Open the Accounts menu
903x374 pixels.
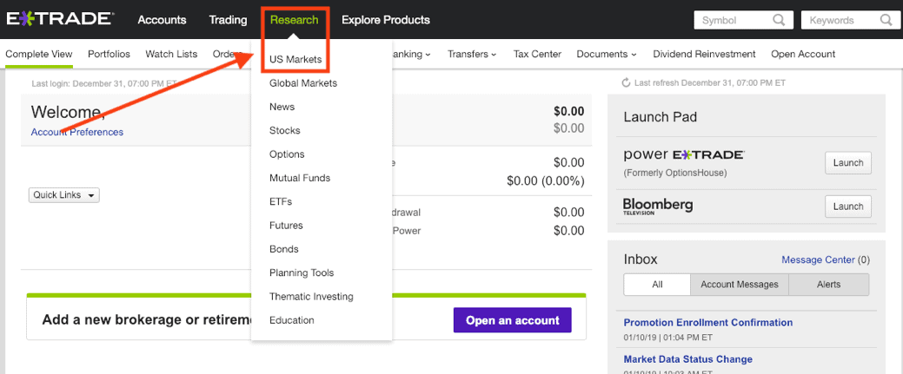(162, 20)
